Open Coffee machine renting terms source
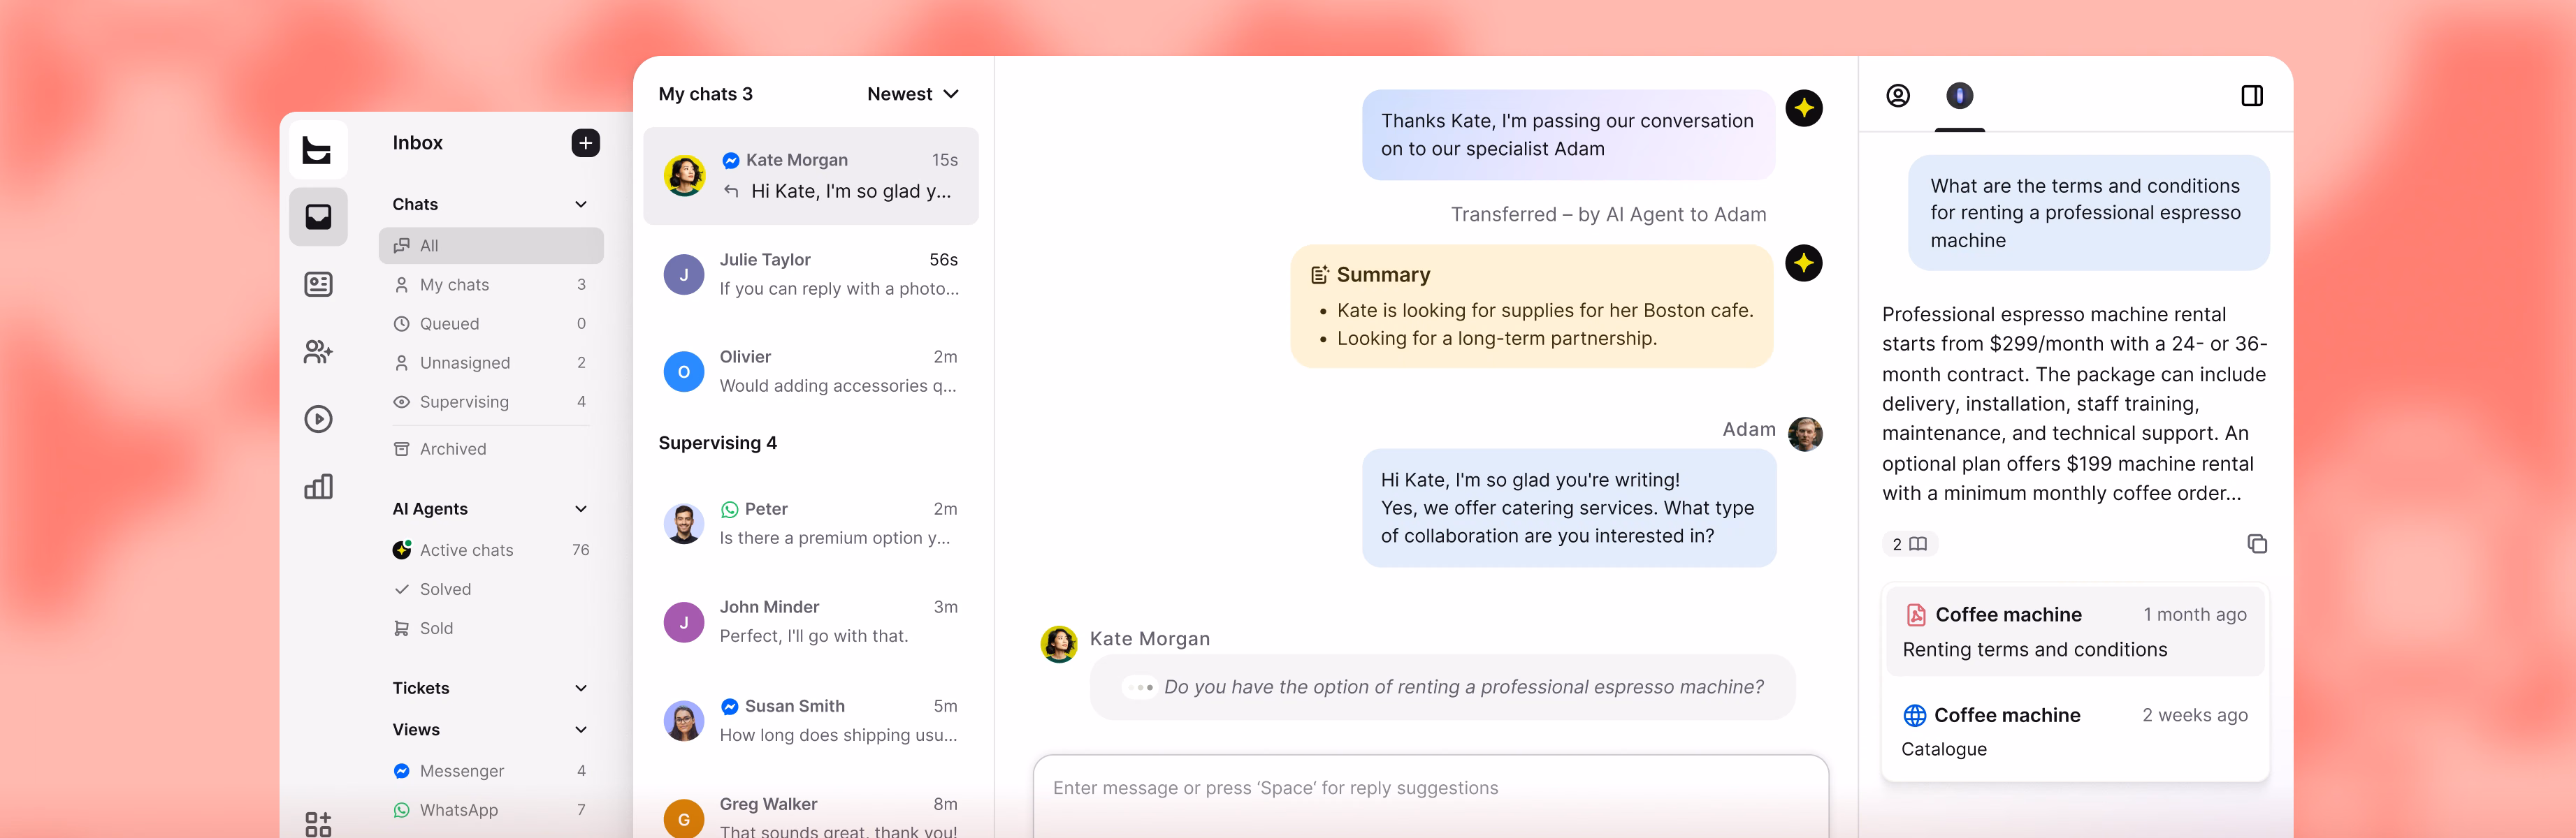The height and width of the screenshot is (838, 2576). pos(2075,631)
